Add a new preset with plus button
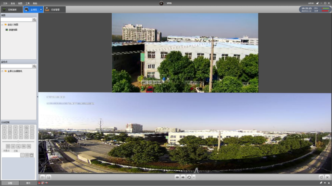Image resolution: width=332 pixels, height=186 pixels. [x=27, y=155]
